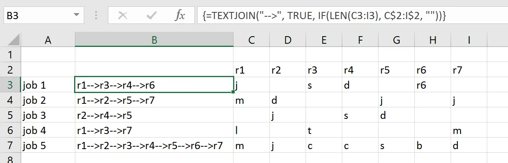Click cell containing r1-->r2-->r5-->r7

click(x=154, y=100)
